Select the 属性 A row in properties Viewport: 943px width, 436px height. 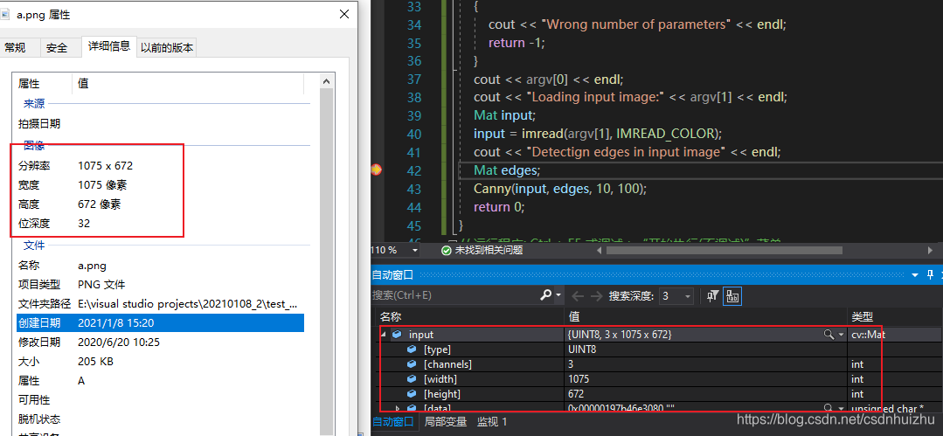[x=160, y=381]
